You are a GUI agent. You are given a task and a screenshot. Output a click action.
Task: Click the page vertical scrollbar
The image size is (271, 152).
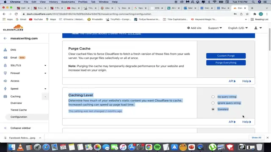(x=269, y=39)
